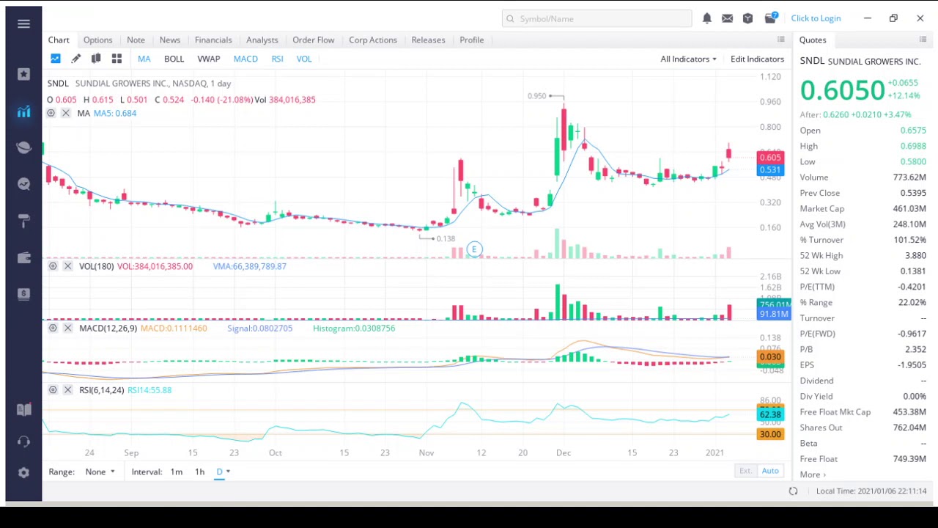Expand the All Indicators dropdown
The height and width of the screenshot is (528, 938).
coord(688,59)
